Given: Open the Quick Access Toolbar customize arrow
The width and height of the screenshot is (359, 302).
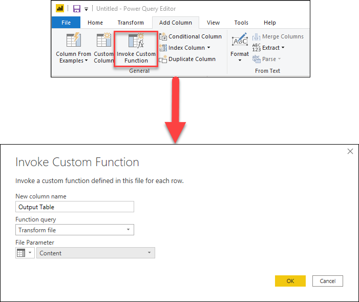Looking at the screenshot, I should [x=87, y=9].
